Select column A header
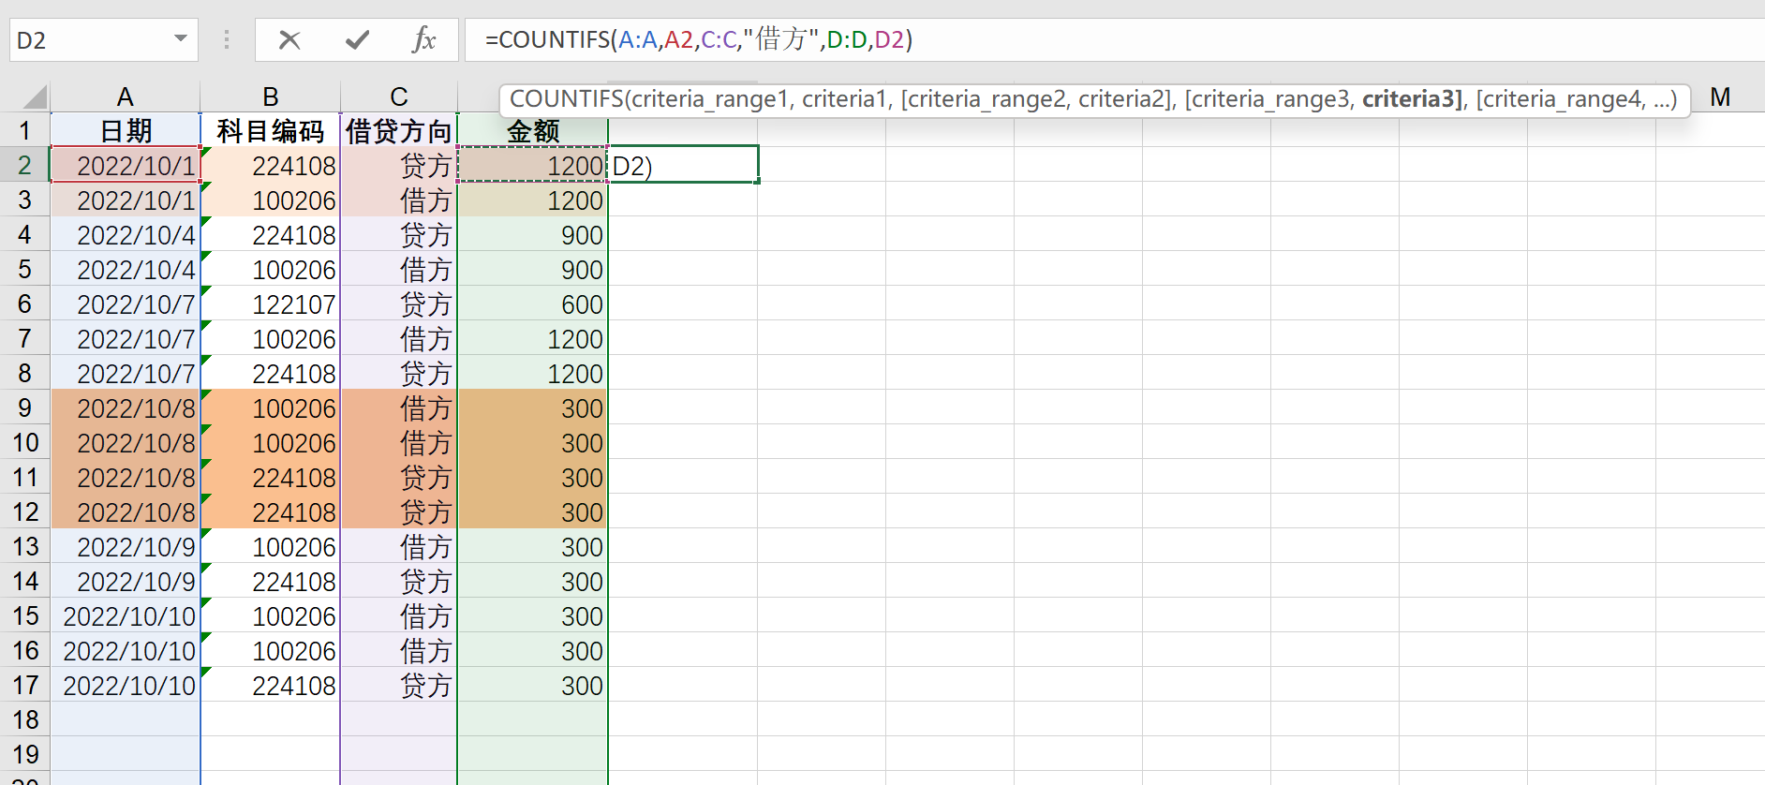 [x=125, y=96]
